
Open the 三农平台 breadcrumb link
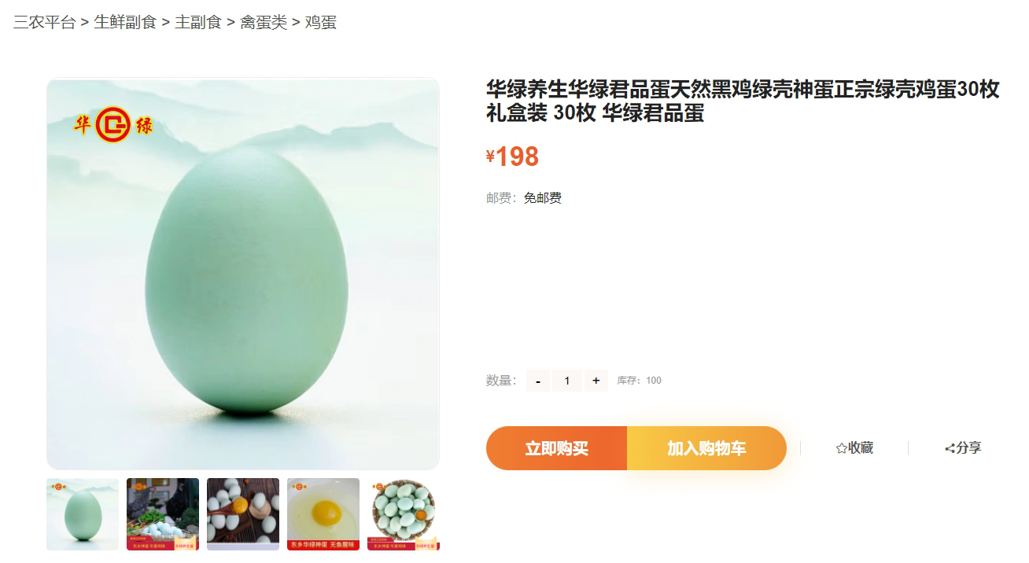click(44, 22)
